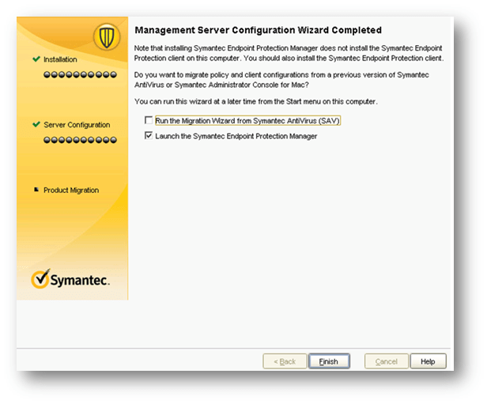Click the Symantec shield icon in the sidebar
The width and height of the screenshot is (487, 404).
click(x=106, y=36)
